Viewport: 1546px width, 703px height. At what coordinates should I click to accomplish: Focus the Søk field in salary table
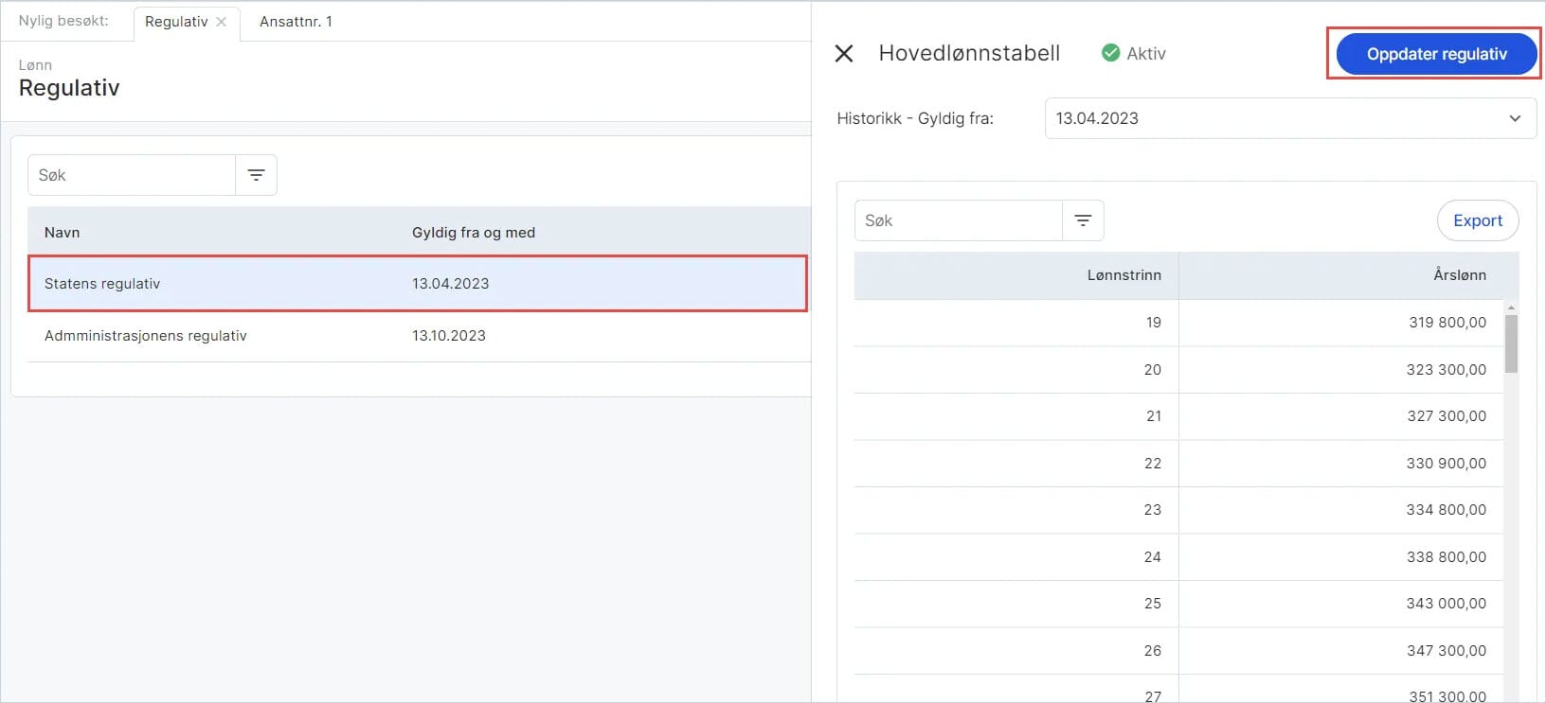(x=958, y=220)
